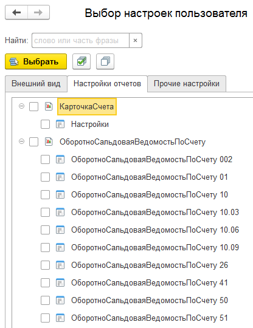Click the uncheck all settings icon
The height and width of the screenshot is (328, 253).
(105, 61)
